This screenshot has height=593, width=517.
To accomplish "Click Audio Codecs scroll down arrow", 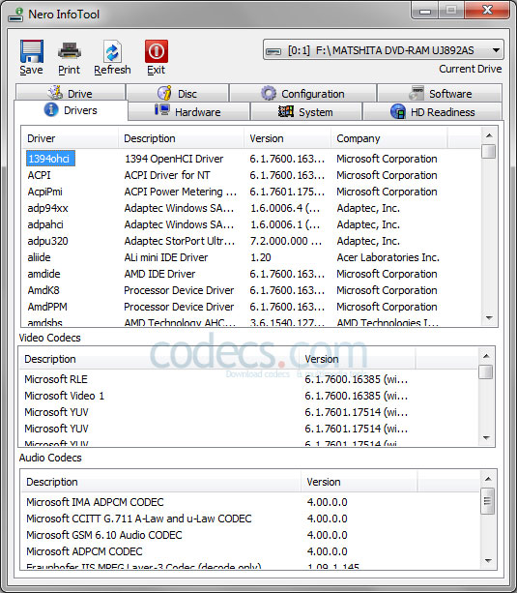I will click(x=488, y=561).
